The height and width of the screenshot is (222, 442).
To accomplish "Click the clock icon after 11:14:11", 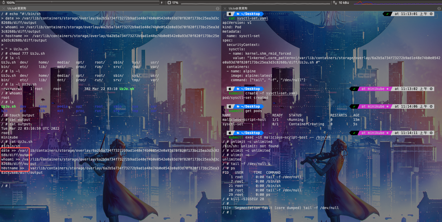I will pos(431,133).
